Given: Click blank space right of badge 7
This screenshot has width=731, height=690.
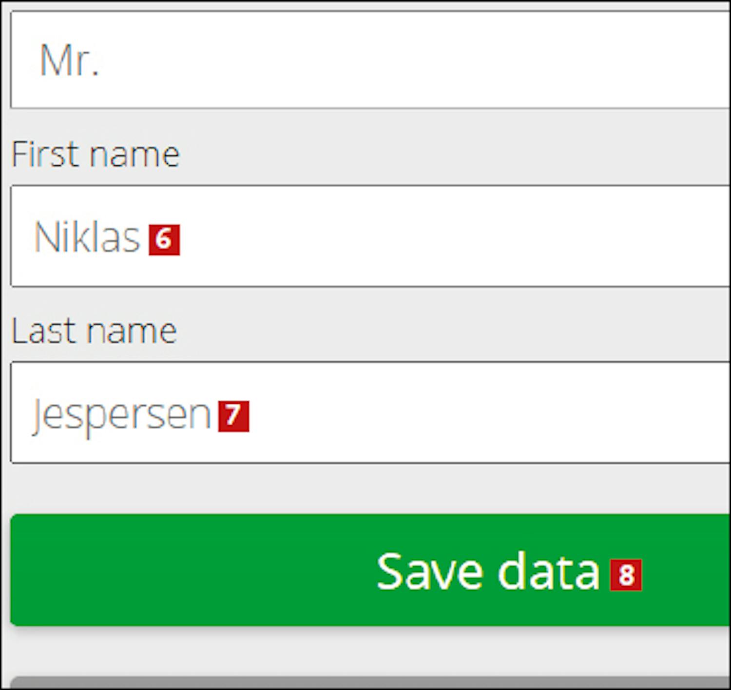Looking at the screenshot, I should click(487, 413).
